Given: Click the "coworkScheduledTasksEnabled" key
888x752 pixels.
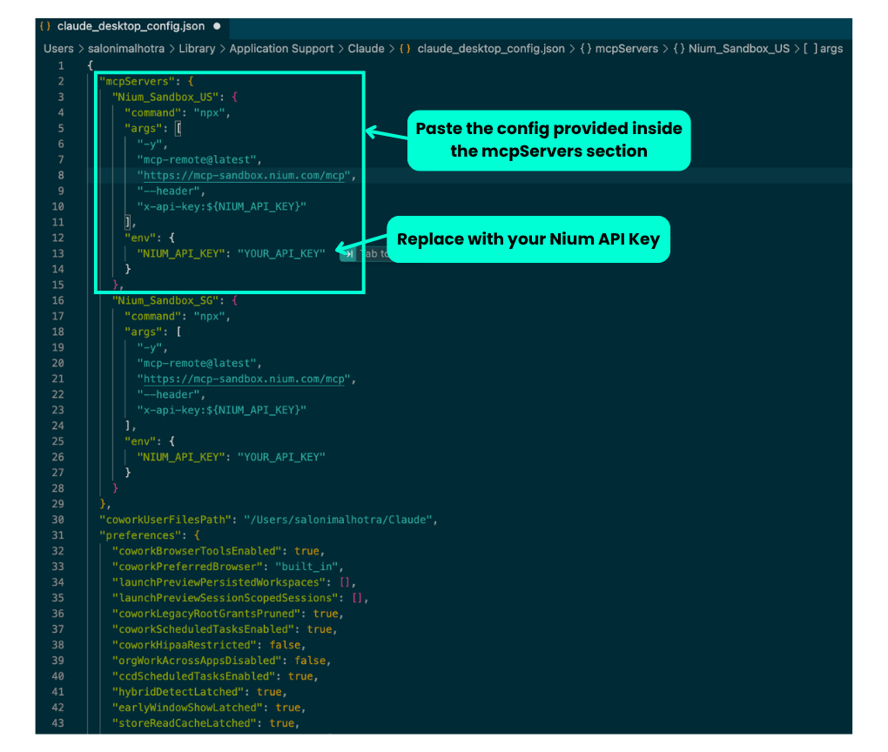Looking at the screenshot, I should pos(204,629).
